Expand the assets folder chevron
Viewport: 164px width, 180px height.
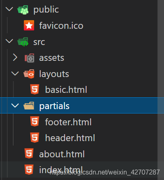coord(15,58)
